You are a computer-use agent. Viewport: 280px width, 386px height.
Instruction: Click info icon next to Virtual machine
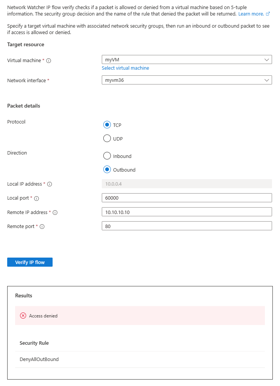pos(49,61)
